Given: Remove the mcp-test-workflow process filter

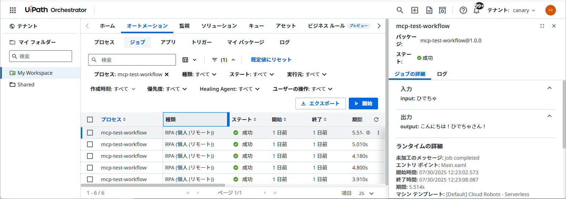Looking at the screenshot, I should [x=167, y=74].
